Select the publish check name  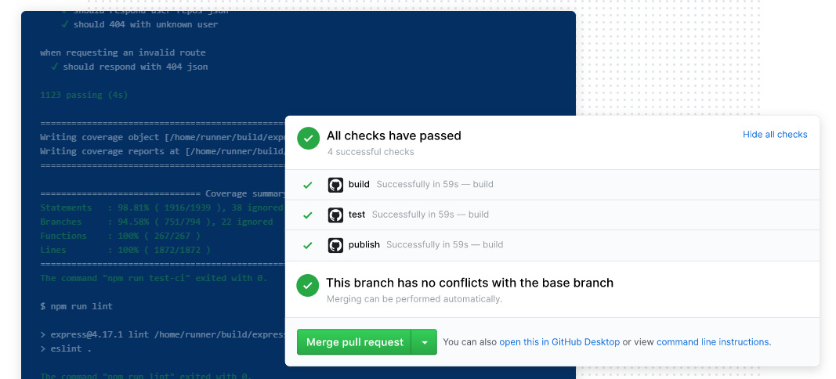(x=364, y=244)
